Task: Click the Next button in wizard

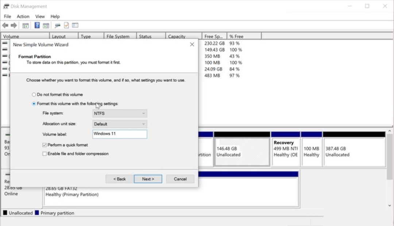Action: [148, 179]
